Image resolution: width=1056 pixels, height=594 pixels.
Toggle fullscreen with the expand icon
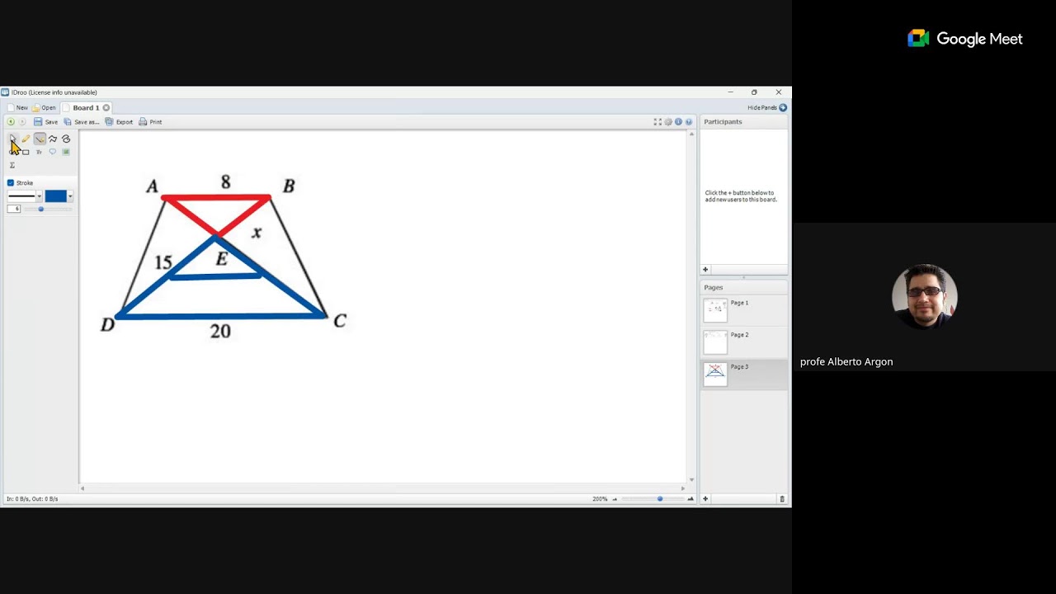pyautogui.click(x=658, y=122)
